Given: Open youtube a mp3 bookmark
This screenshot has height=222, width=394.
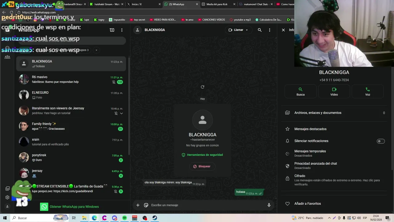Looking at the screenshot, I should (240, 20).
